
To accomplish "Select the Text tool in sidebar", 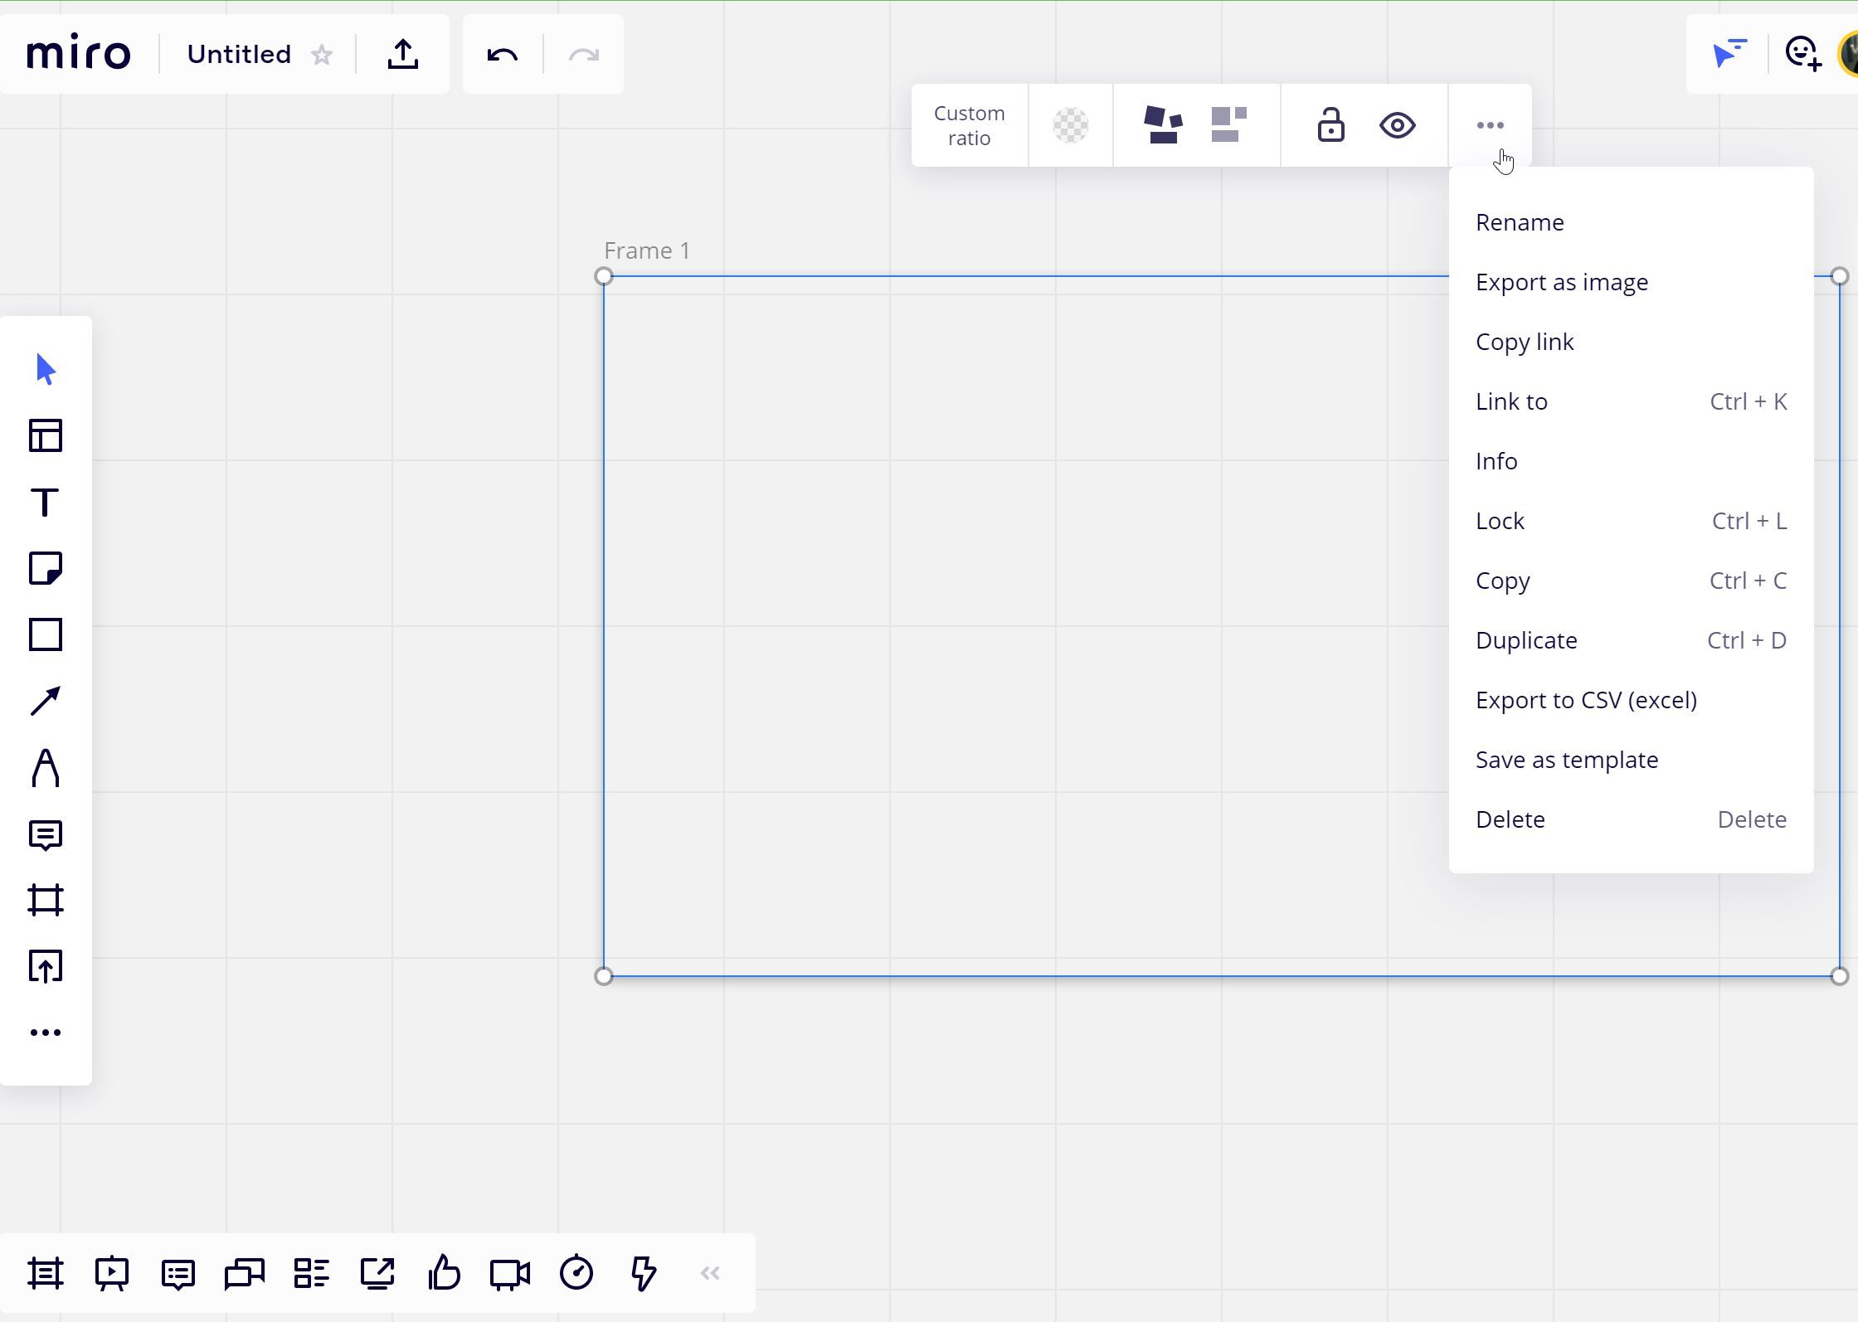I will tap(46, 503).
